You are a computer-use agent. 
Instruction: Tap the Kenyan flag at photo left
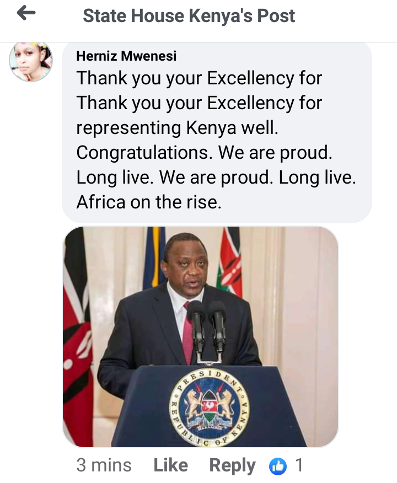pyautogui.click(x=78, y=337)
